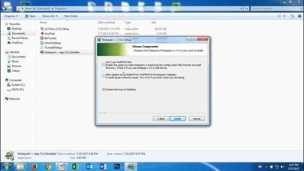Open Downloads in navigation pane
Image resolution: width=304 pixels, height=171 pixels.
[18, 33]
